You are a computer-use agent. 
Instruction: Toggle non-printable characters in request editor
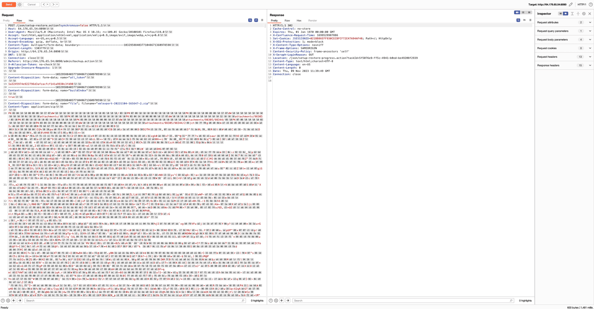coord(256,20)
